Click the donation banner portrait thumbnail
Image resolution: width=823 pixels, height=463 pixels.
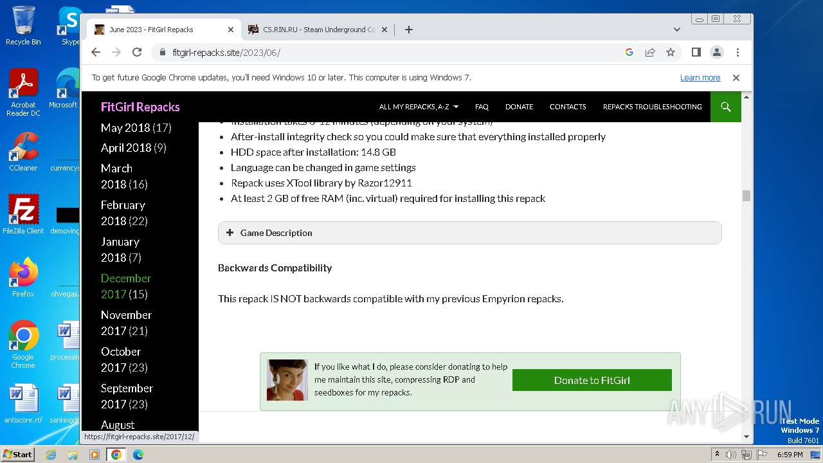(287, 379)
